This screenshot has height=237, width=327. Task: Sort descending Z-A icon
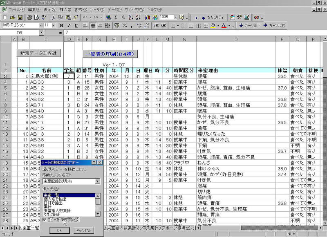[138, 17]
